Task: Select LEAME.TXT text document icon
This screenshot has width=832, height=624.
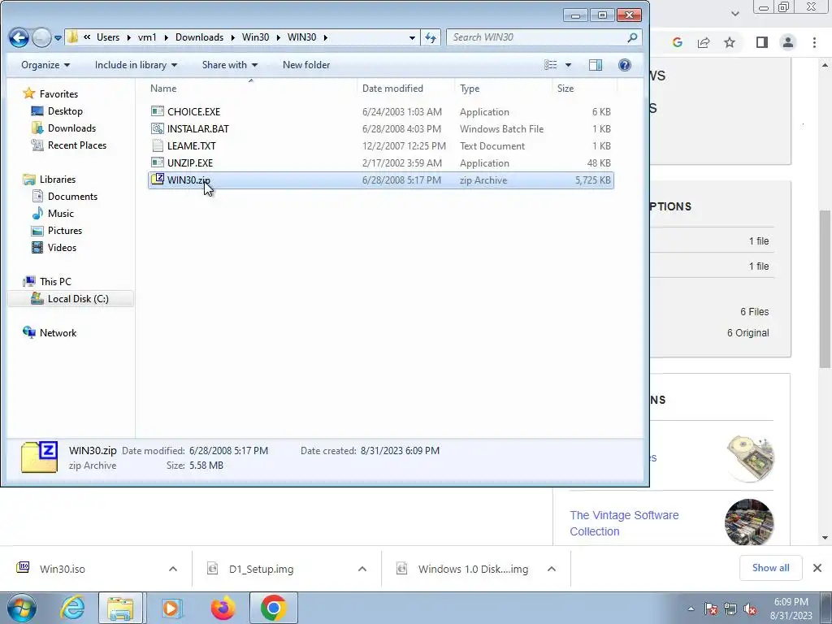Action: pos(157,145)
